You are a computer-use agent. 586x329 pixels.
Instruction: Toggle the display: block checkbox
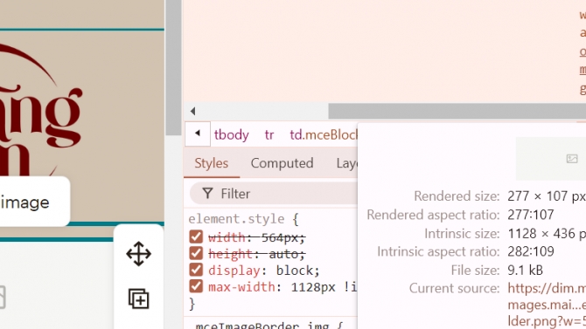(x=196, y=270)
